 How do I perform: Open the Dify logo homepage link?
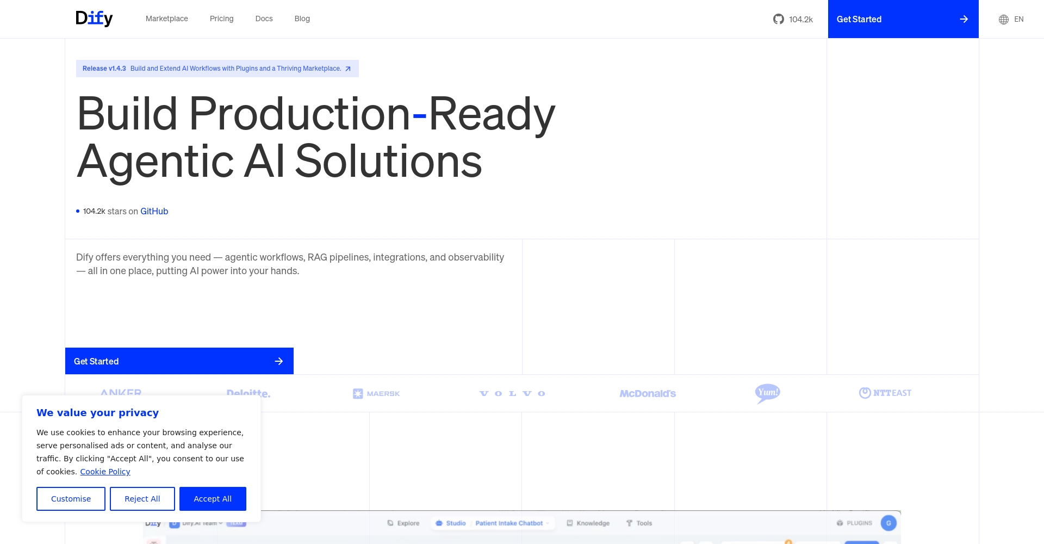point(94,18)
